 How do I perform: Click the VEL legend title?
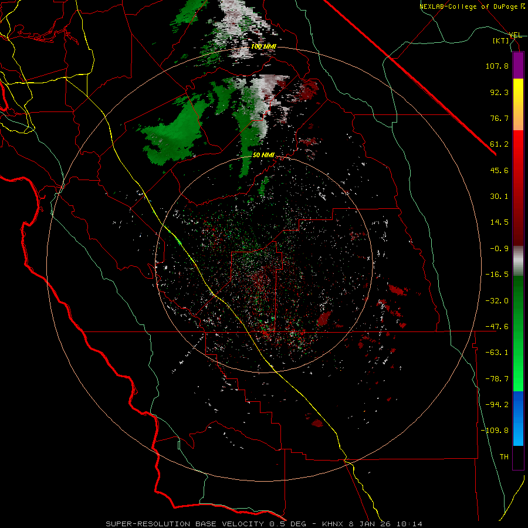tap(515, 35)
